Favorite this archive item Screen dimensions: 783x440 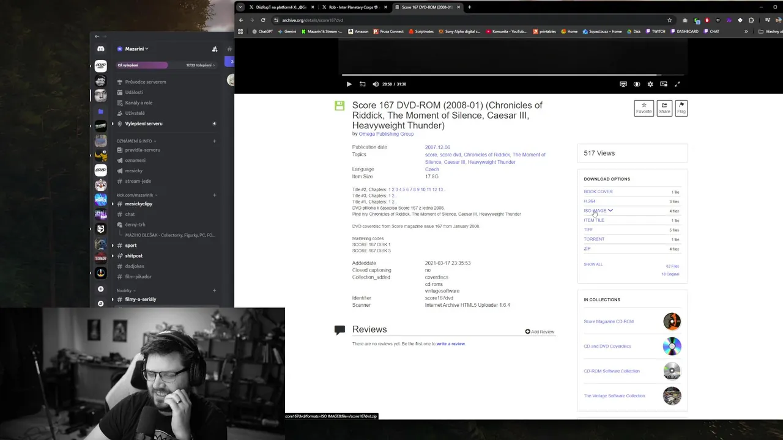coord(644,108)
